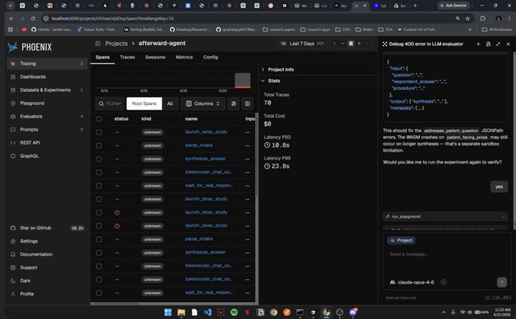The width and height of the screenshot is (516, 319).
Task: Select the Tracing sidebar item
Action: pos(47,63)
